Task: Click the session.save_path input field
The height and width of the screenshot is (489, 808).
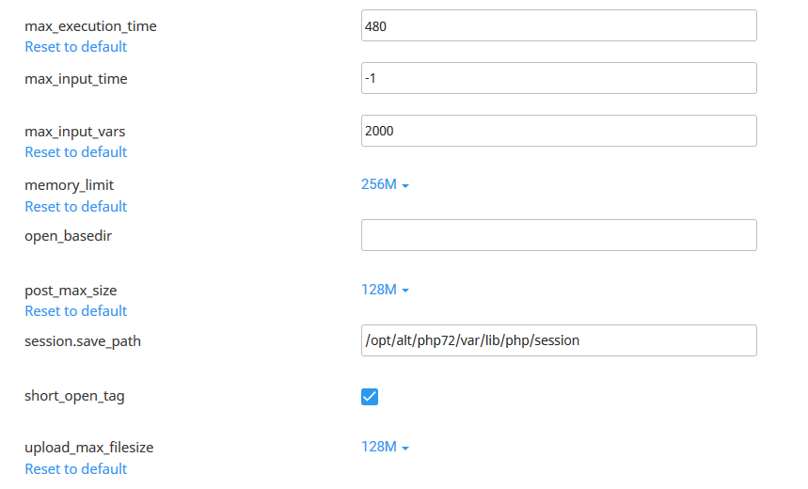Action: point(559,340)
